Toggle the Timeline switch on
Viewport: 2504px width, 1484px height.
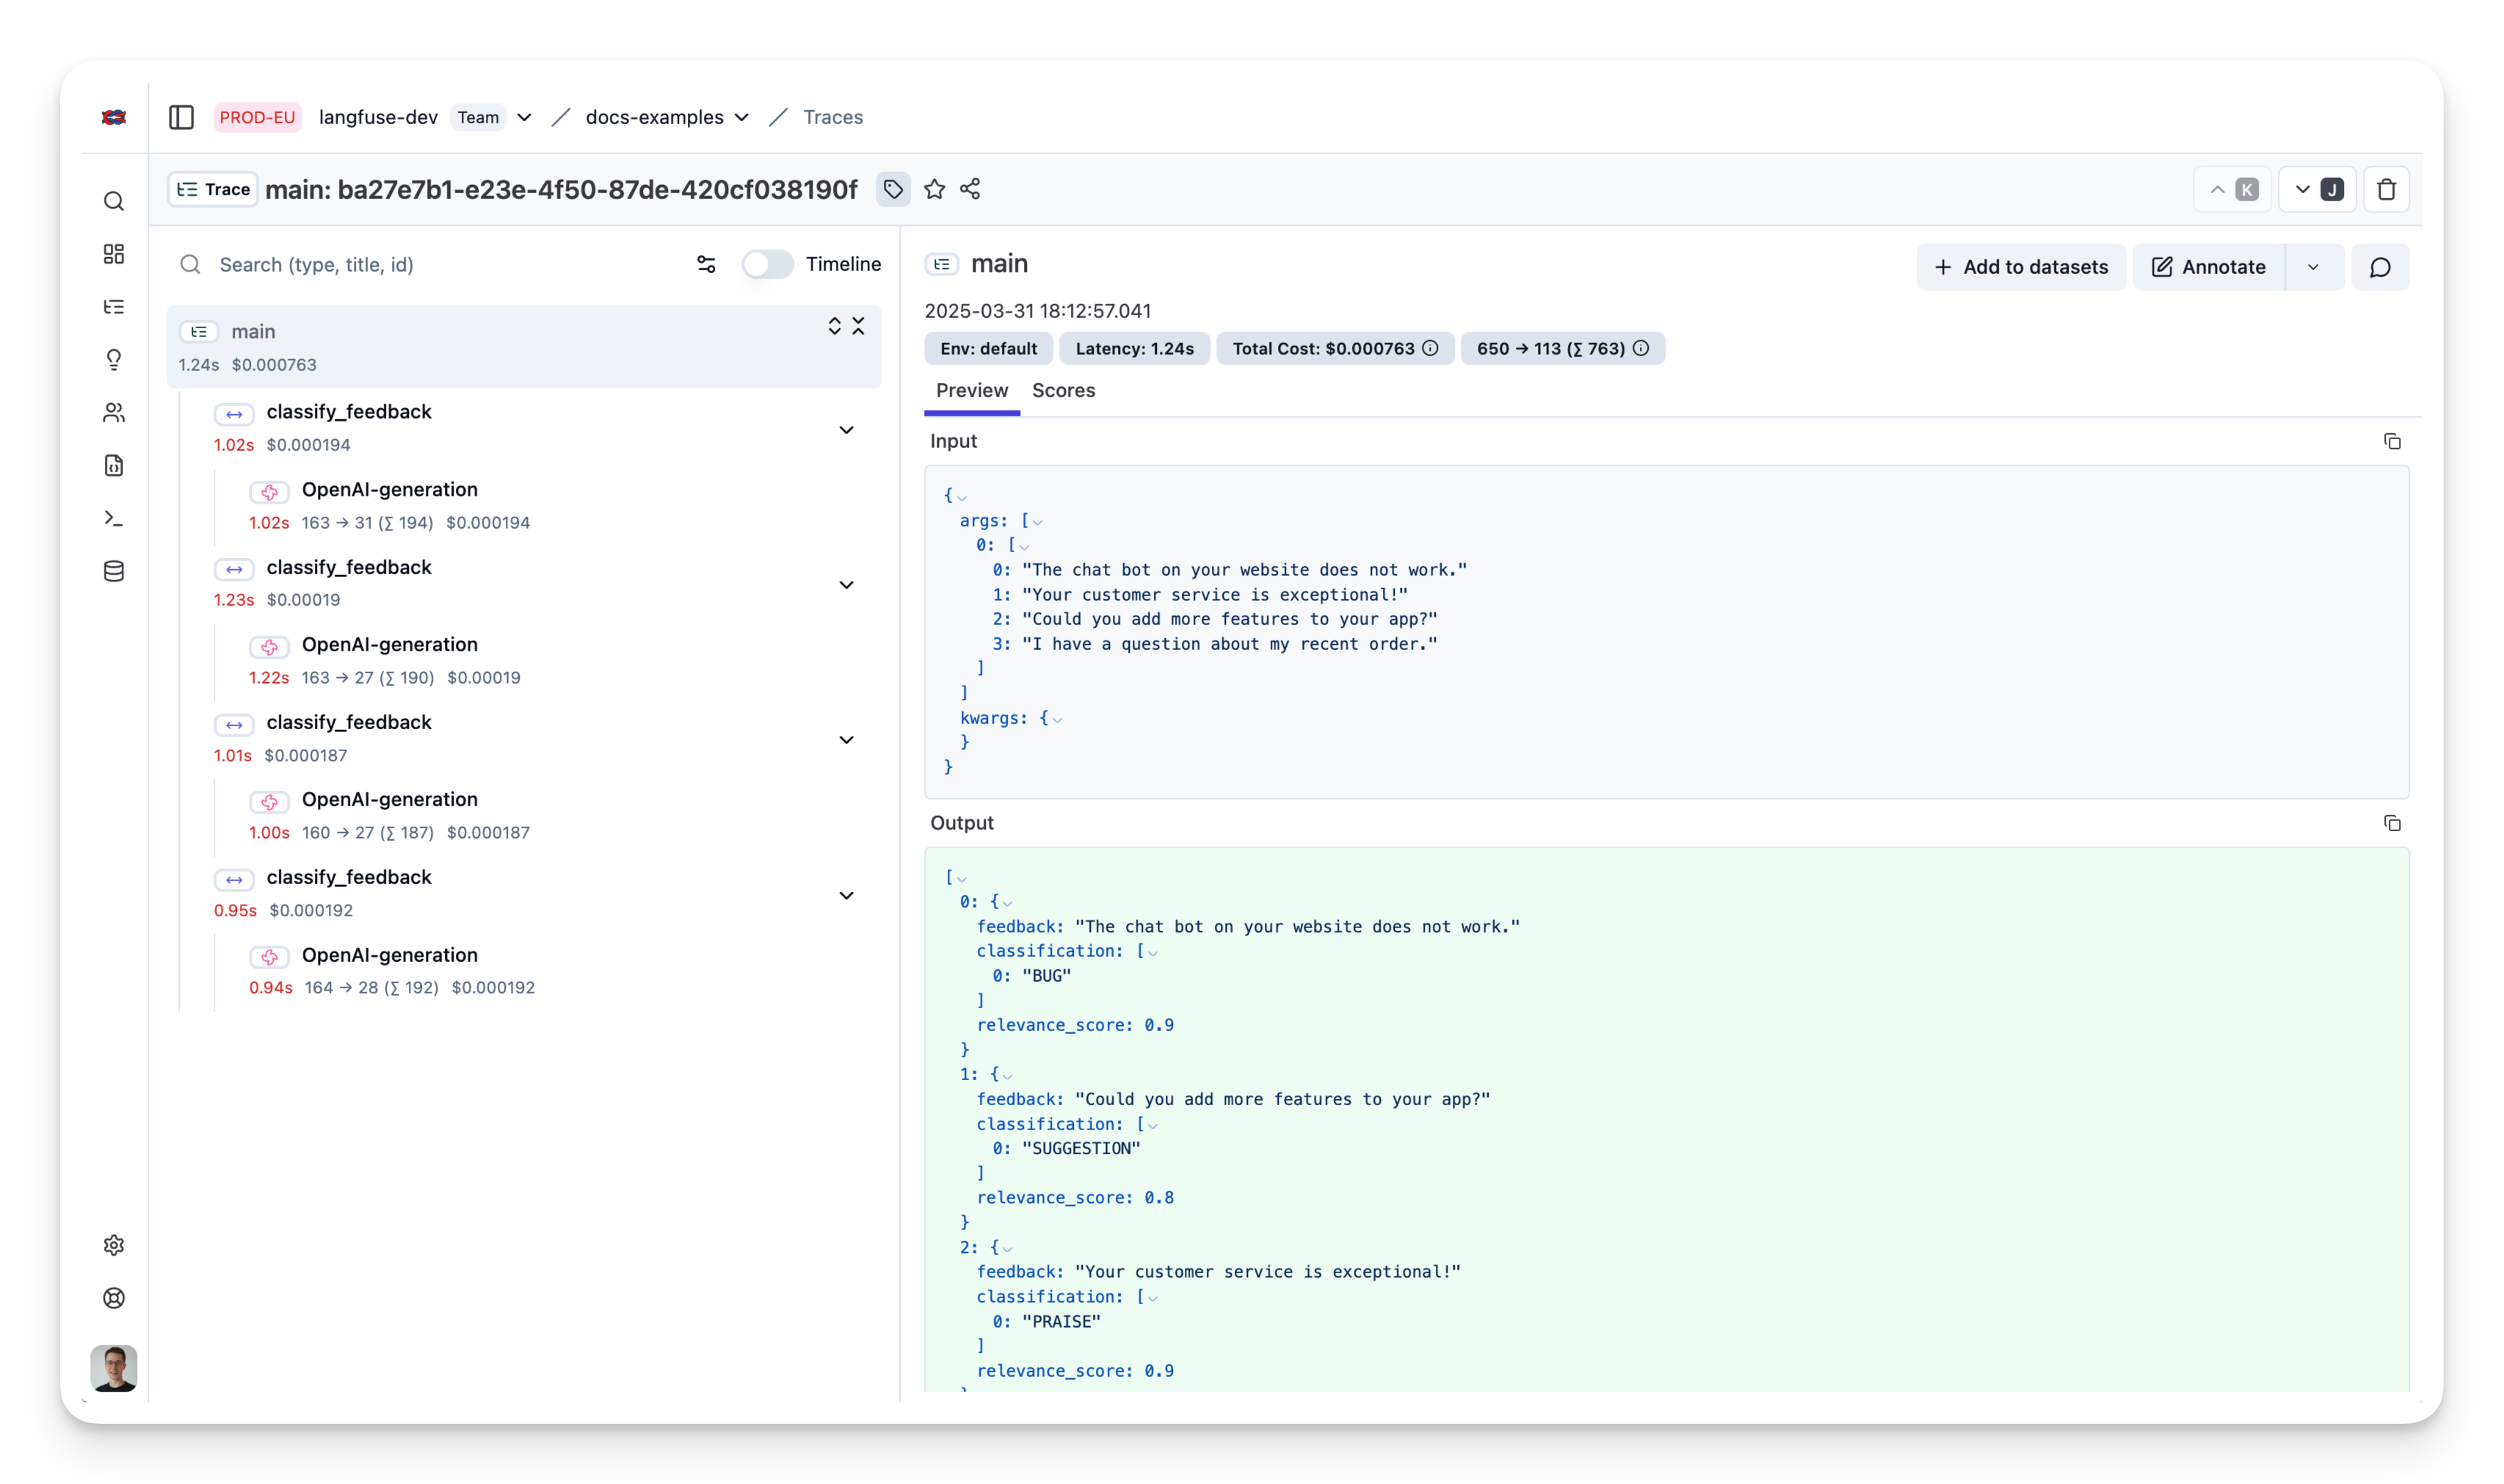point(766,264)
